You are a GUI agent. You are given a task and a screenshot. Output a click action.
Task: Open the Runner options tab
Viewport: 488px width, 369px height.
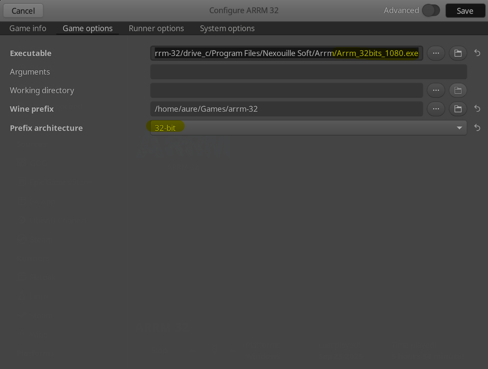156,28
